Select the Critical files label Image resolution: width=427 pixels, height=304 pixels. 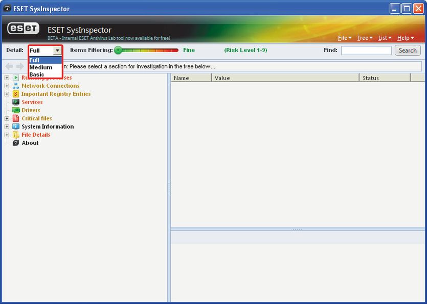pos(37,118)
